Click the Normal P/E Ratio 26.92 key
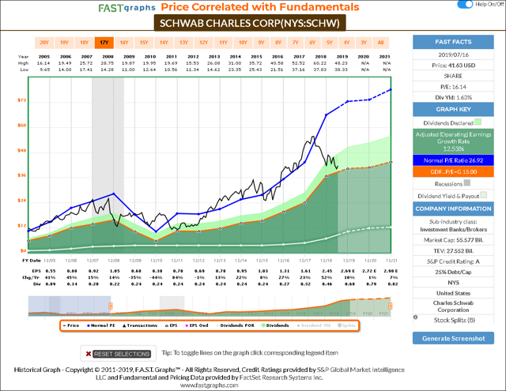506x391 pixels. (453, 160)
